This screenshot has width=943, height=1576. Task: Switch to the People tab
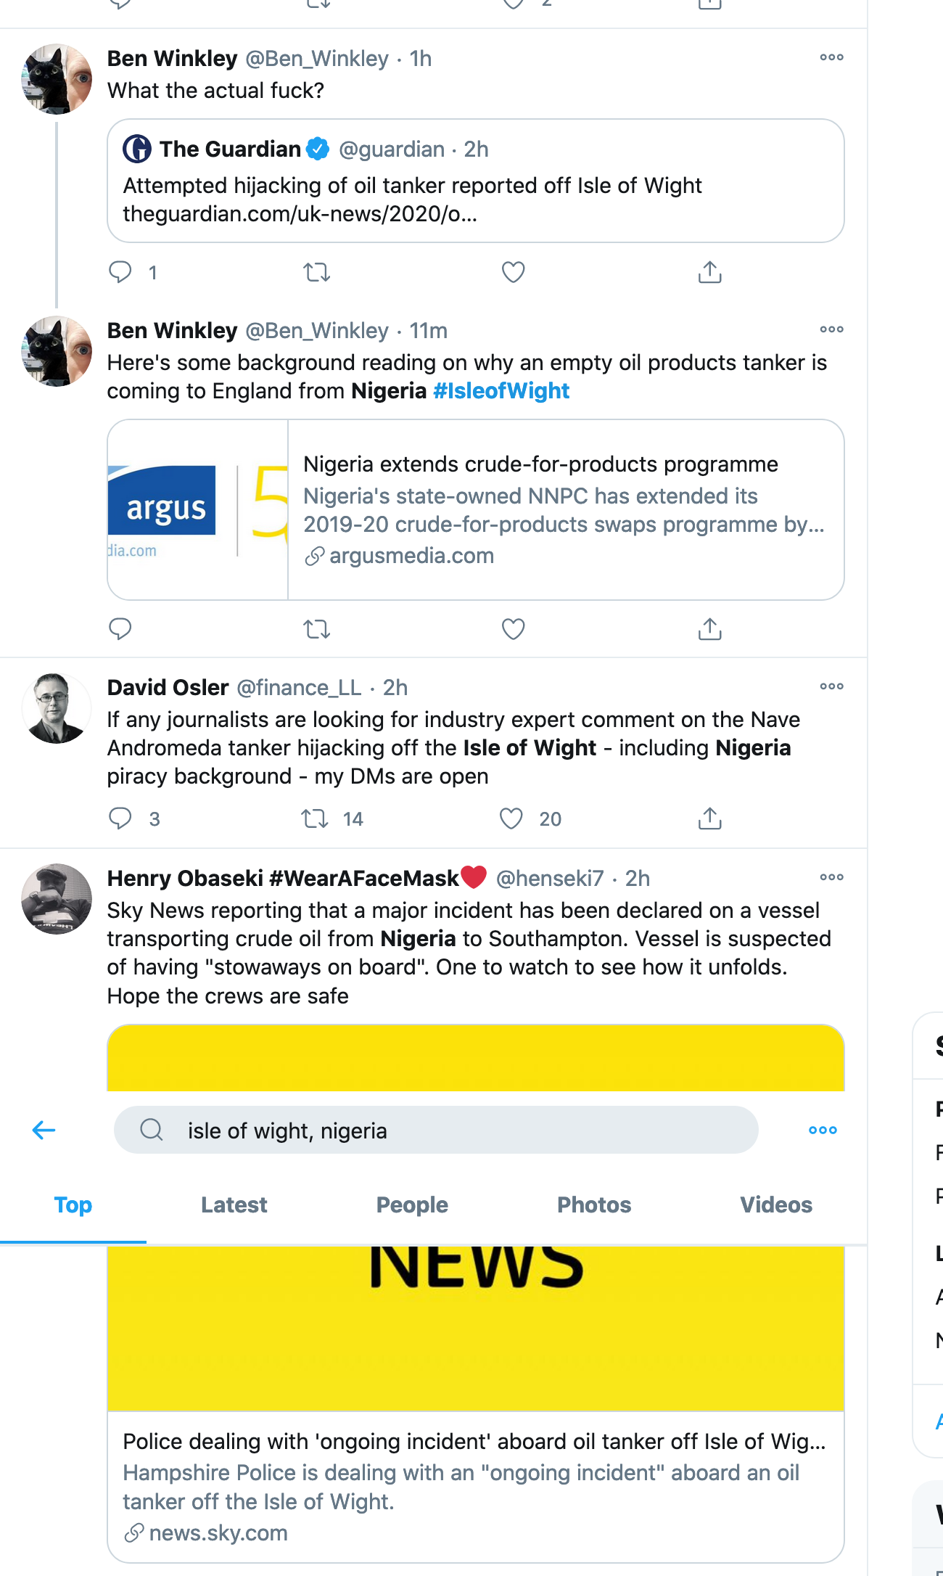click(x=412, y=1205)
